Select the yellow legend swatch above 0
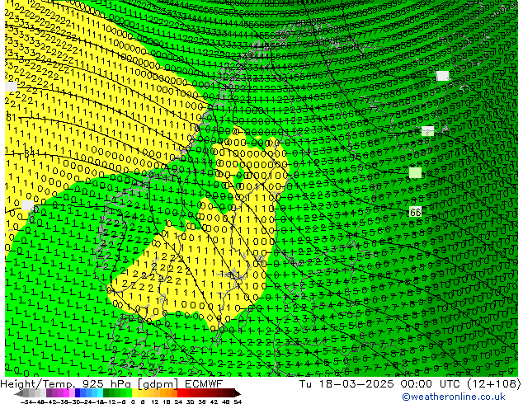Image resolution: width=523 pixels, height=404 pixels. (x=134, y=393)
